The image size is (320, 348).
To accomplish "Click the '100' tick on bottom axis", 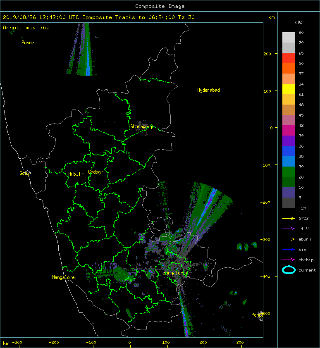I will point(166,343).
